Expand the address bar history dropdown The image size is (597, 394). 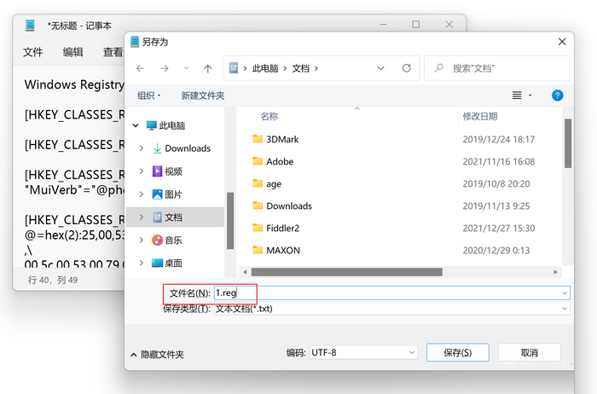tap(380, 68)
